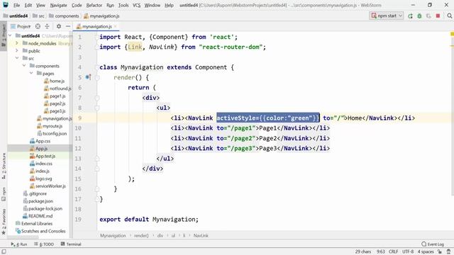Click the CRLF line separator status

[x=393, y=252]
